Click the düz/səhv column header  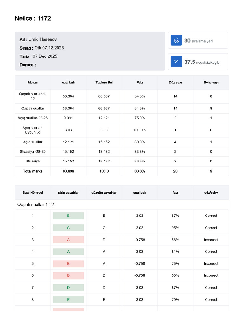(x=211, y=193)
